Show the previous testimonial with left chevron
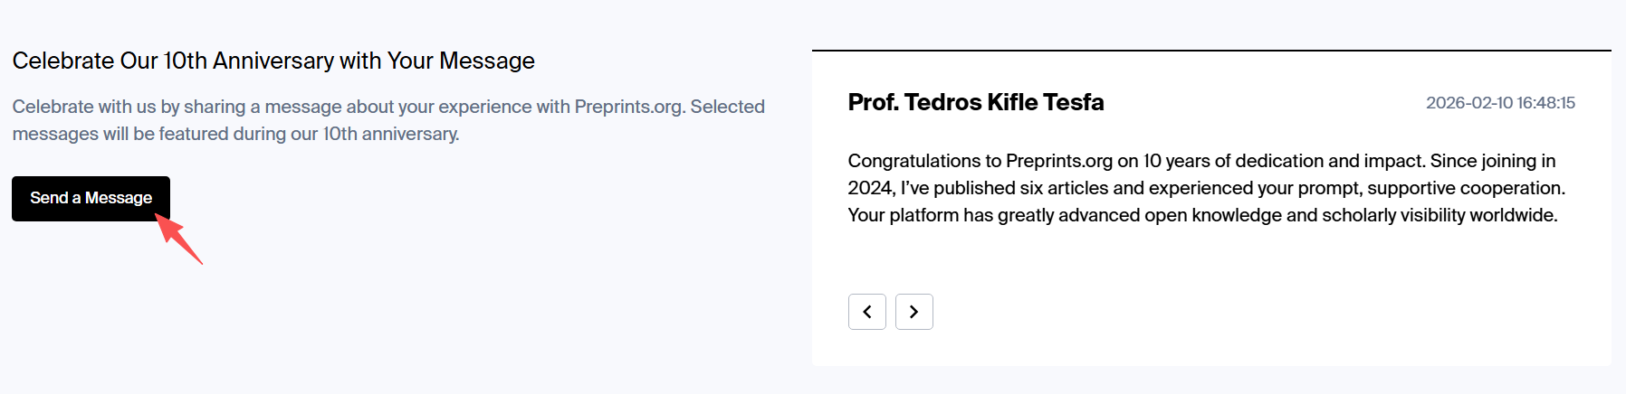The width and height of the screenshot is (1626, 394). (x=866, y=312)
